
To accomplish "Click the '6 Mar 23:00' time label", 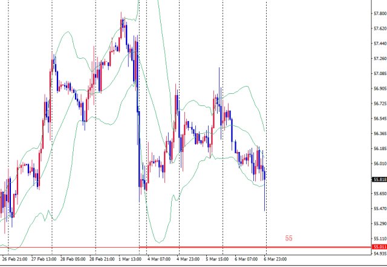I will click(275, 259).
